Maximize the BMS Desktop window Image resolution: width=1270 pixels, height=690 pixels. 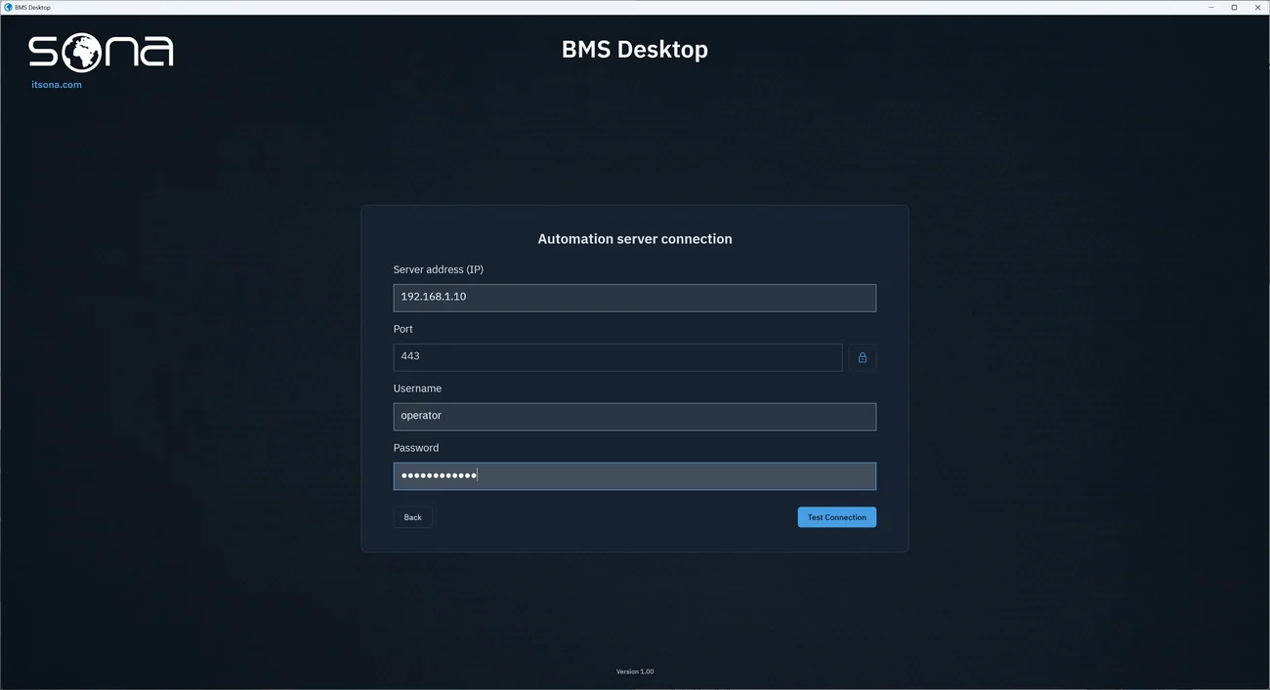1234,7
